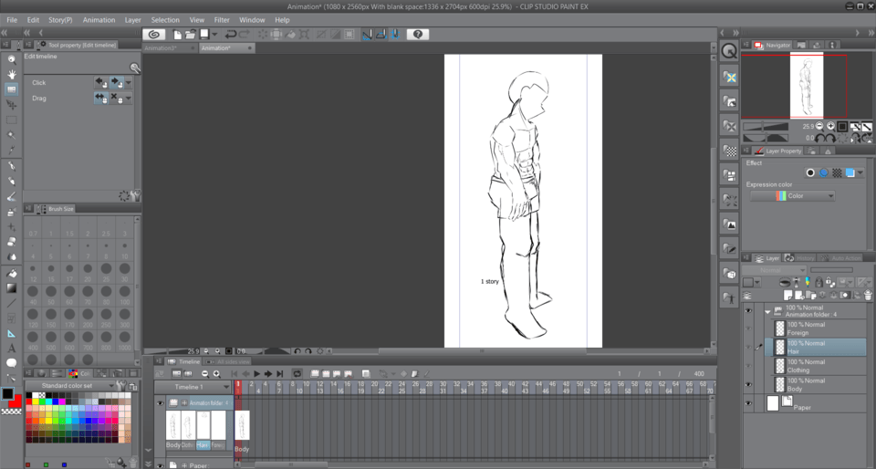Toggle Animation folder visibility in the timeline
Viewport: 876px width, 469px height.
coord(161,402)
